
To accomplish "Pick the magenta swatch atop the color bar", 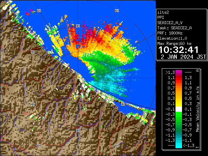I will pyautogui.click(x=179, y=71).
